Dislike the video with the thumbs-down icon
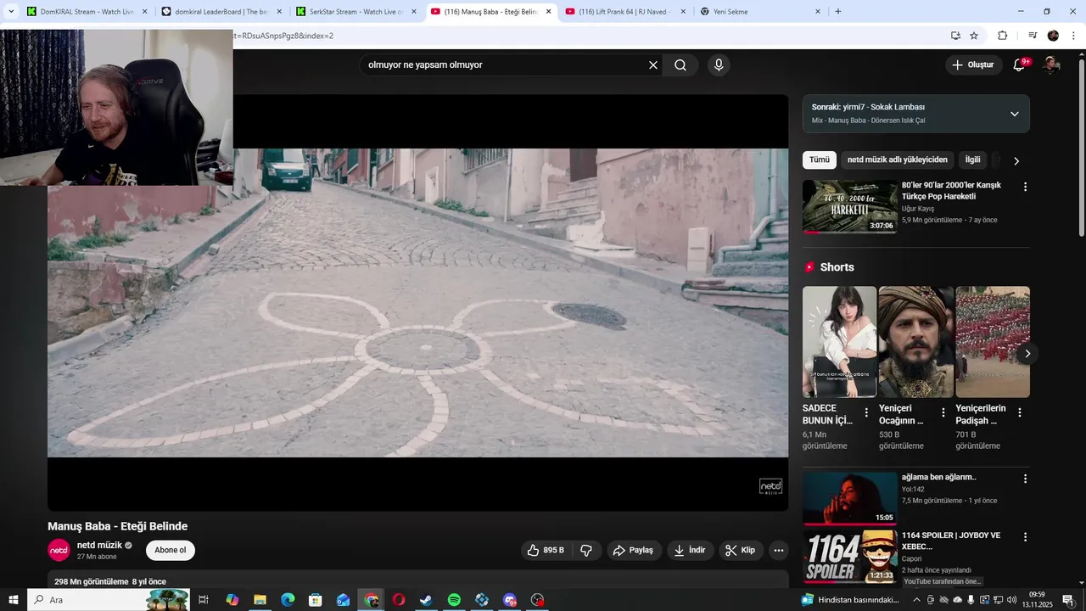This screenshot has width=1086, height=611. (x=586, y=550)
